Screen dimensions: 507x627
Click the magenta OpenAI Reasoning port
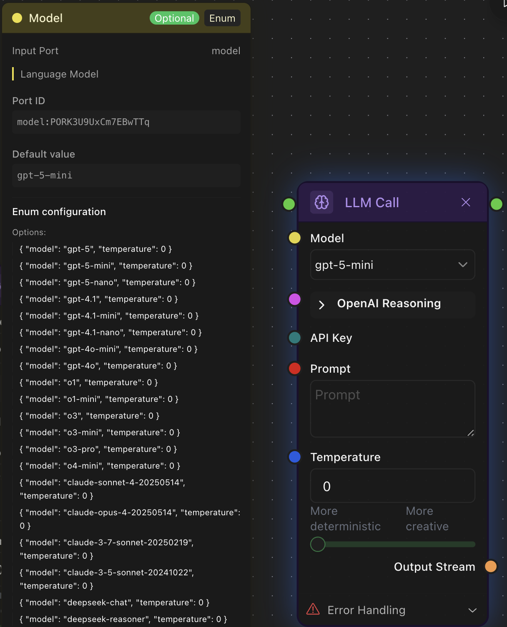pos(295,299)
